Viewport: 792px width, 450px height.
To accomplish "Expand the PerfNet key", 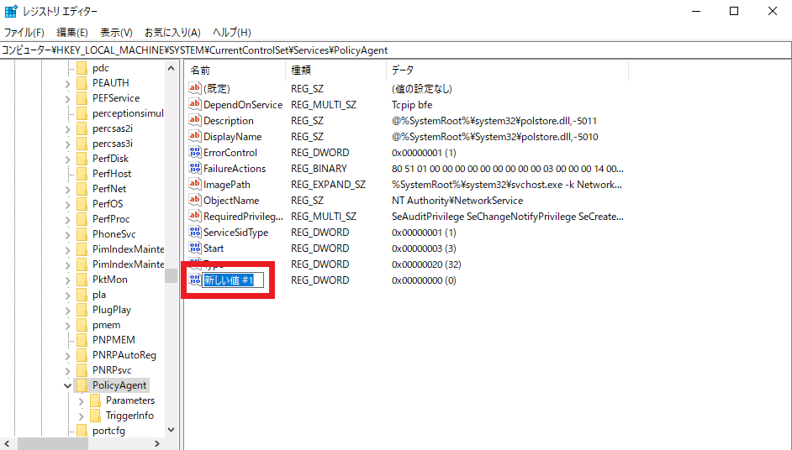I will [68, 190].
